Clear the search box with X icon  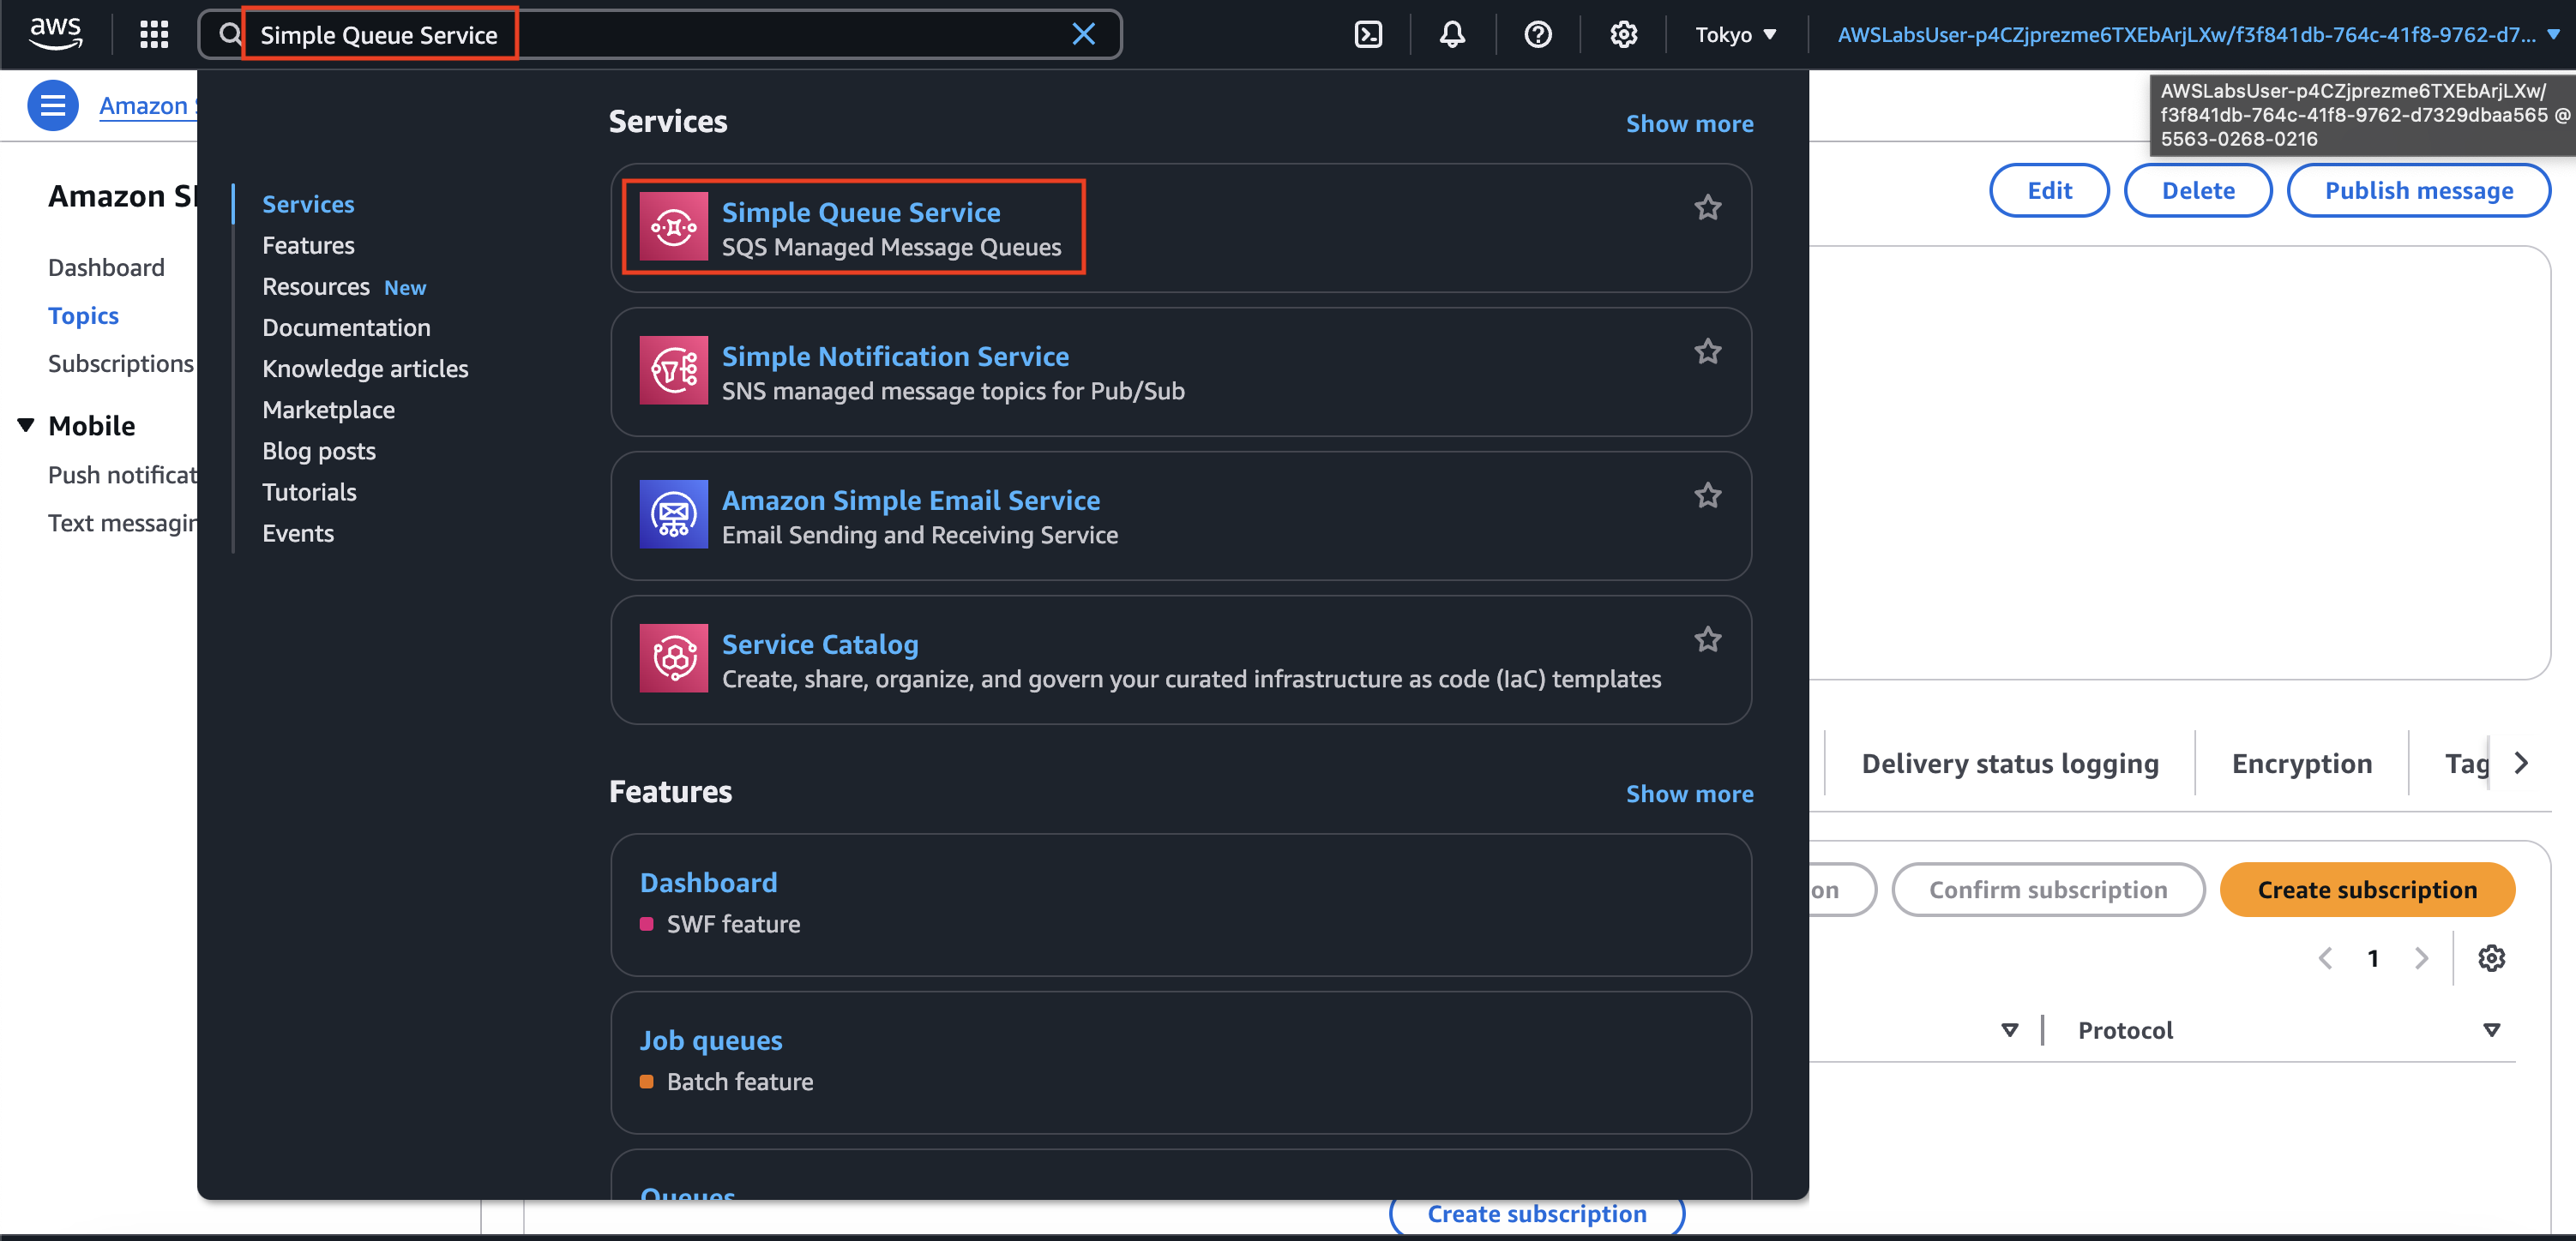click(x=1083, y=35)
